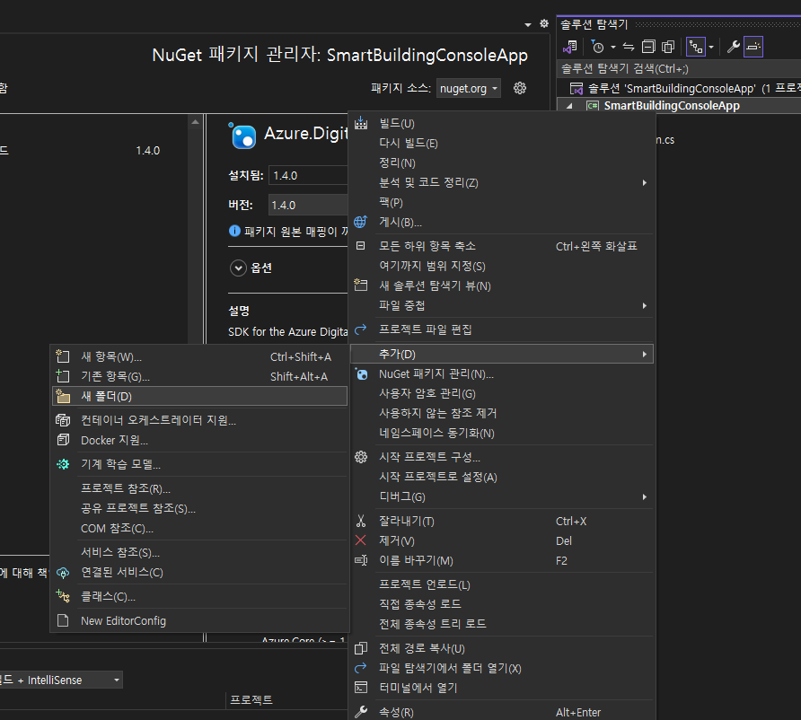Click 모든 하위 항목 축소 collapse icon
The width and height of the screenshot is (801, 720).
361,246
